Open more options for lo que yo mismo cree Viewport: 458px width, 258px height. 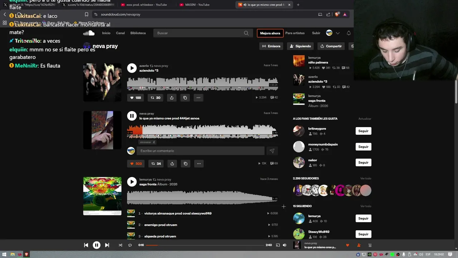coord(199,163)
